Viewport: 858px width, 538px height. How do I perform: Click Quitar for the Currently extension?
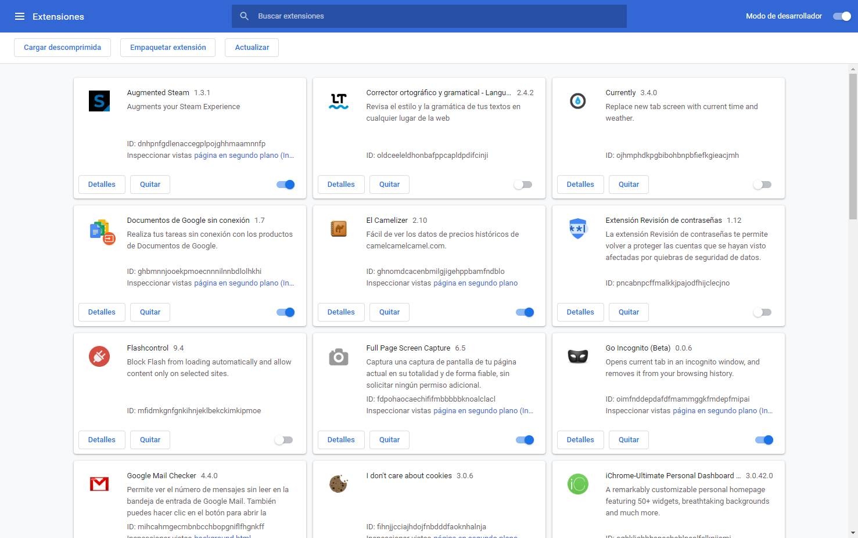point(629,185)
